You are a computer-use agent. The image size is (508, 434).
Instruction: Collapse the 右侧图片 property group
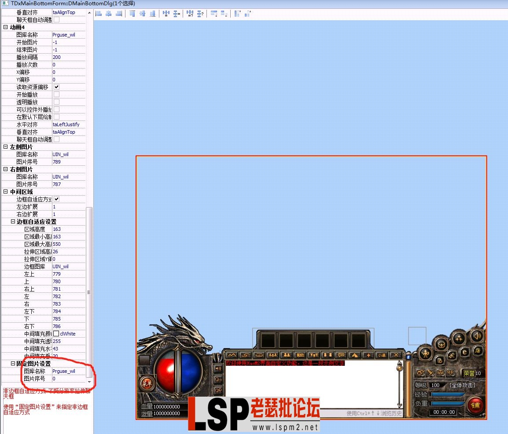[x=6, y=169]
